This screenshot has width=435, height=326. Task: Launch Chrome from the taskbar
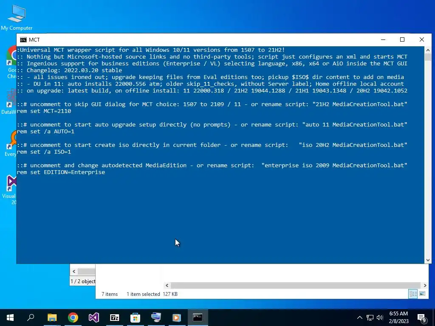point(73,318)
